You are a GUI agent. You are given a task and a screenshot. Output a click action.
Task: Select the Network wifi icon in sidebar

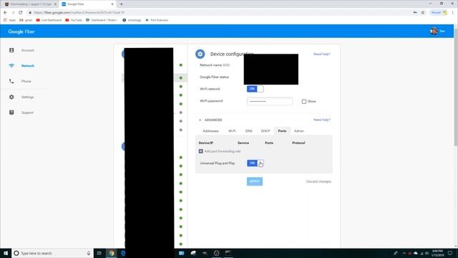[11, 66]
